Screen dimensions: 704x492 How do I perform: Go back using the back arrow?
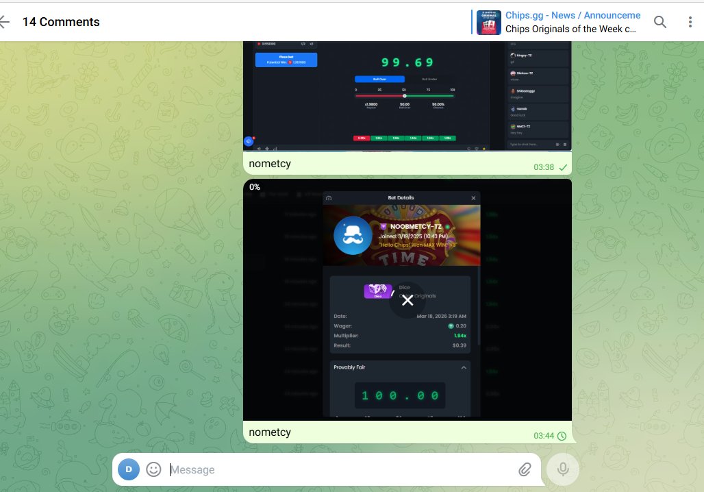[4, 21]
